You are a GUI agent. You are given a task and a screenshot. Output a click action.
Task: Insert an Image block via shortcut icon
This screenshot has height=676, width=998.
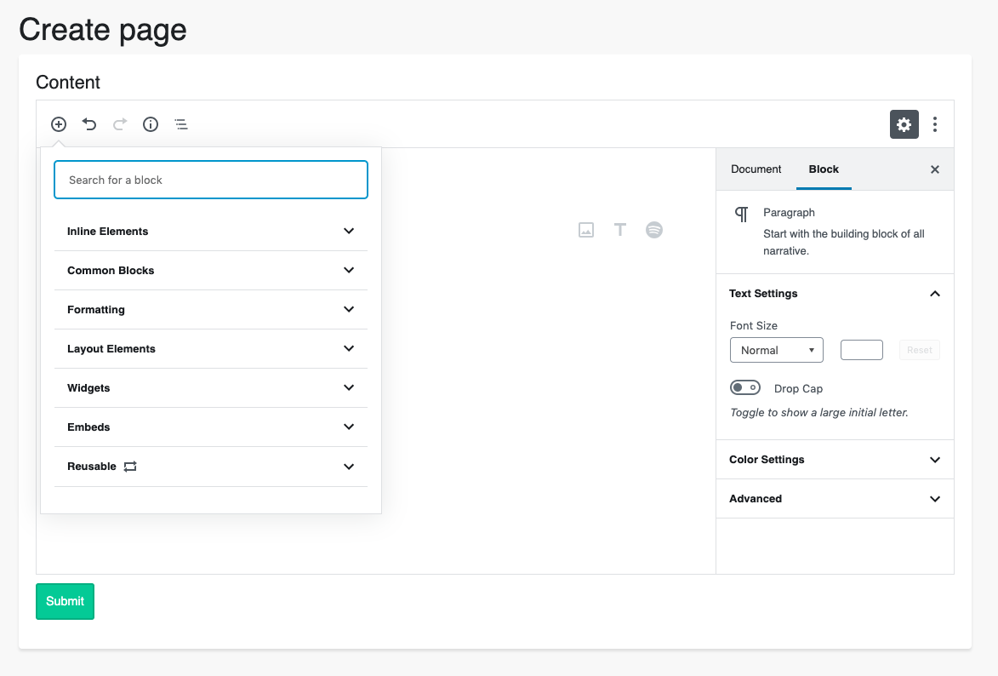tap(586, 230)
